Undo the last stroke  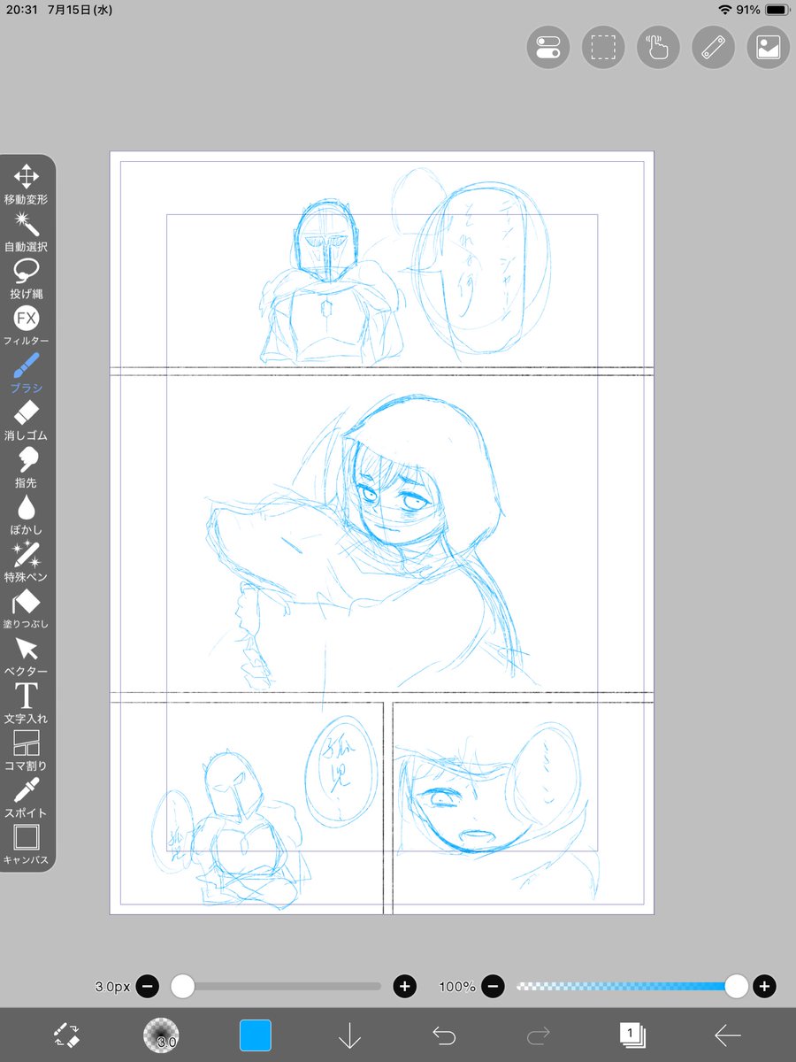444,1035
